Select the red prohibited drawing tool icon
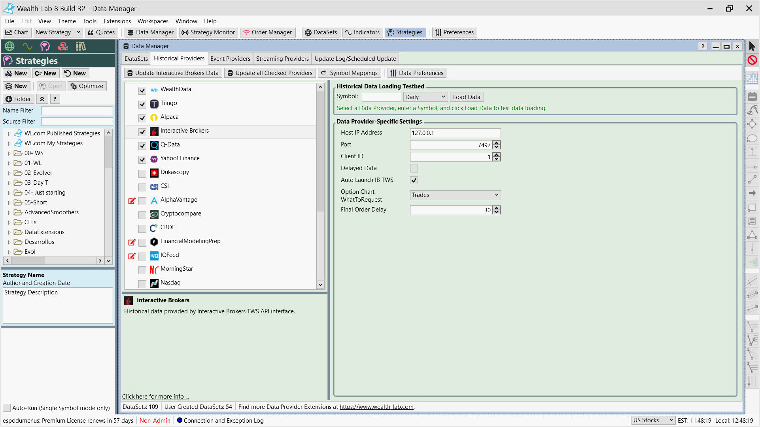The image size is (760, 427). click(752, 60)
